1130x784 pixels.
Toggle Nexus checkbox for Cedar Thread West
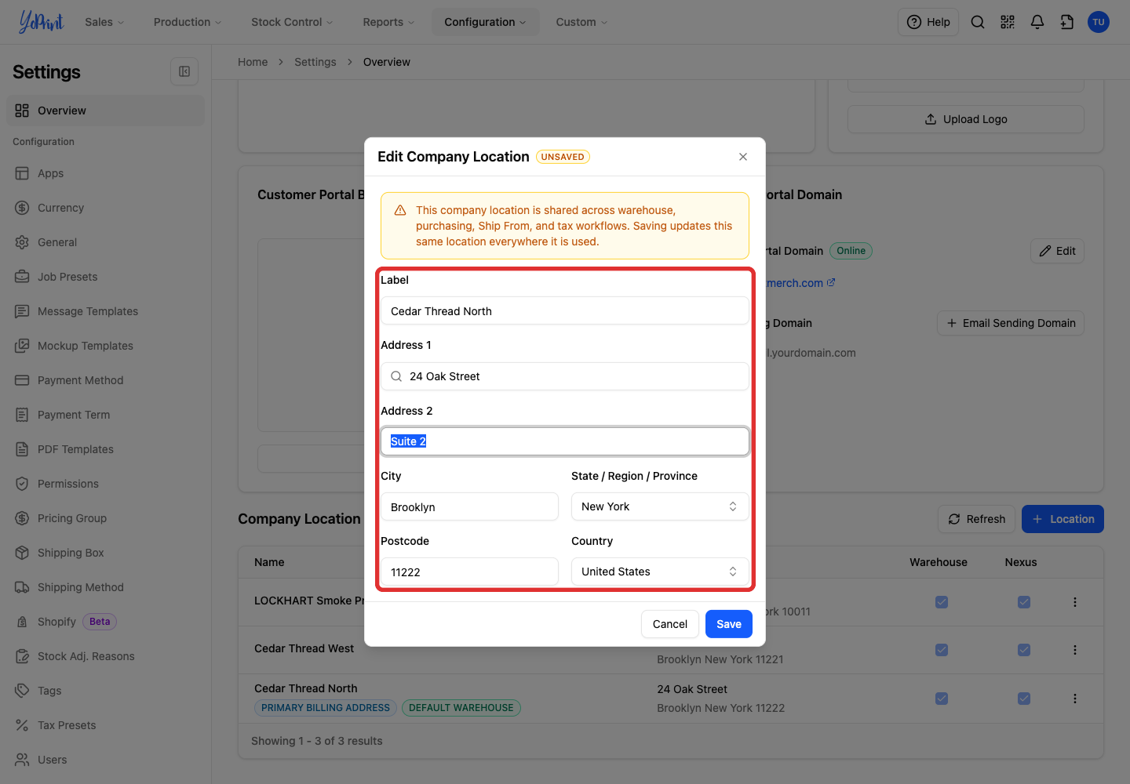pos(1024,650)
